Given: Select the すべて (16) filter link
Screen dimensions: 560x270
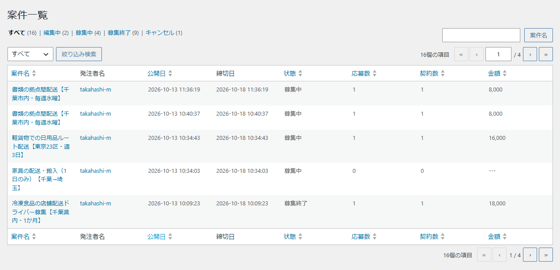Looking at the screenshot, I should click(22, 33).
